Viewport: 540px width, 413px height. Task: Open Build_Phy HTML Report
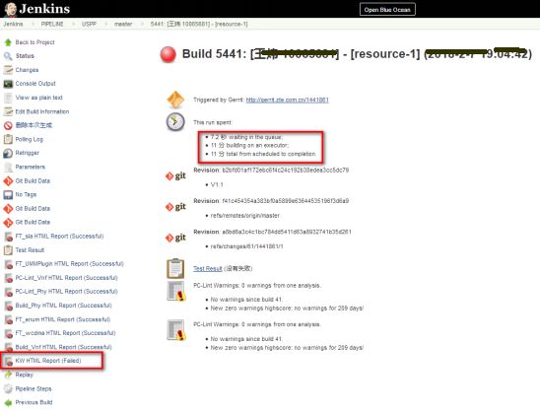(x=63, y=306)
